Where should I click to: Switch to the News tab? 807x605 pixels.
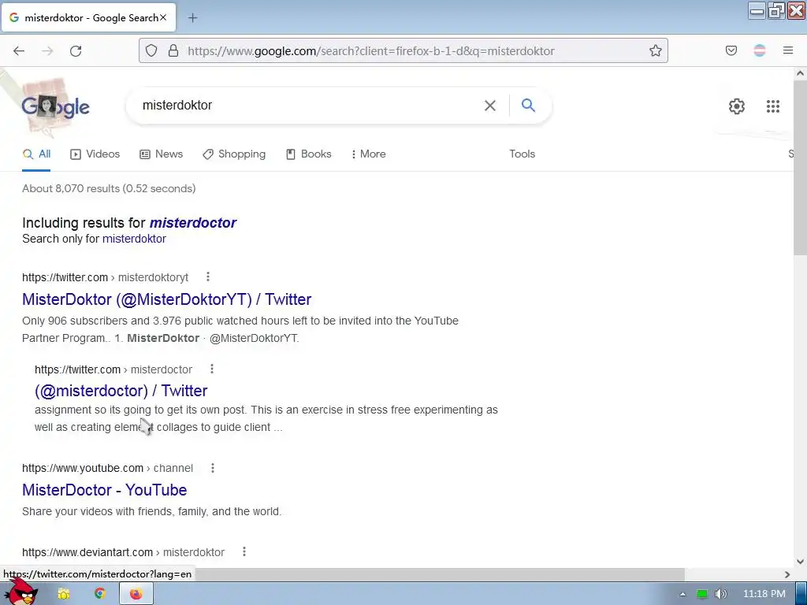point(161,154)
